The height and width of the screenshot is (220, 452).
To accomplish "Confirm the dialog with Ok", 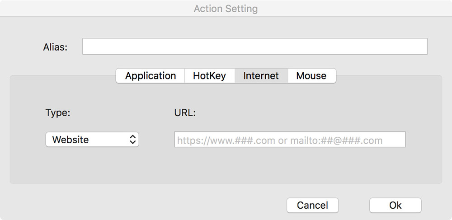I will [x=395, y=205].
